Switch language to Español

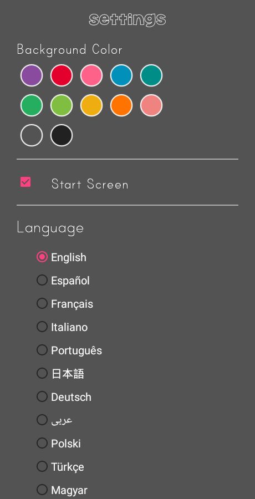click(63, 281)
